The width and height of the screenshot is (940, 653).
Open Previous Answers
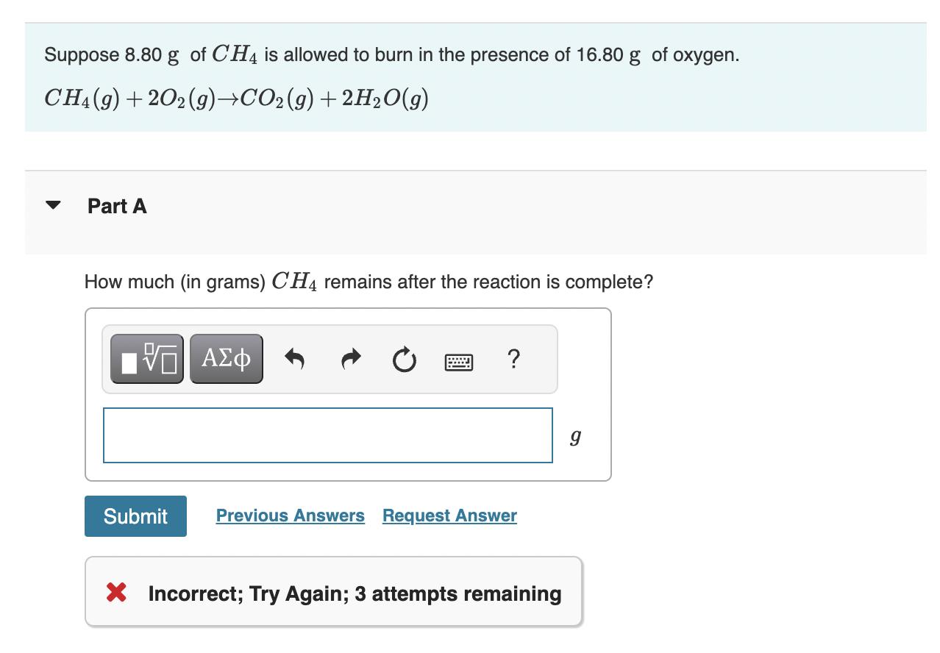[x=290, y=515]
